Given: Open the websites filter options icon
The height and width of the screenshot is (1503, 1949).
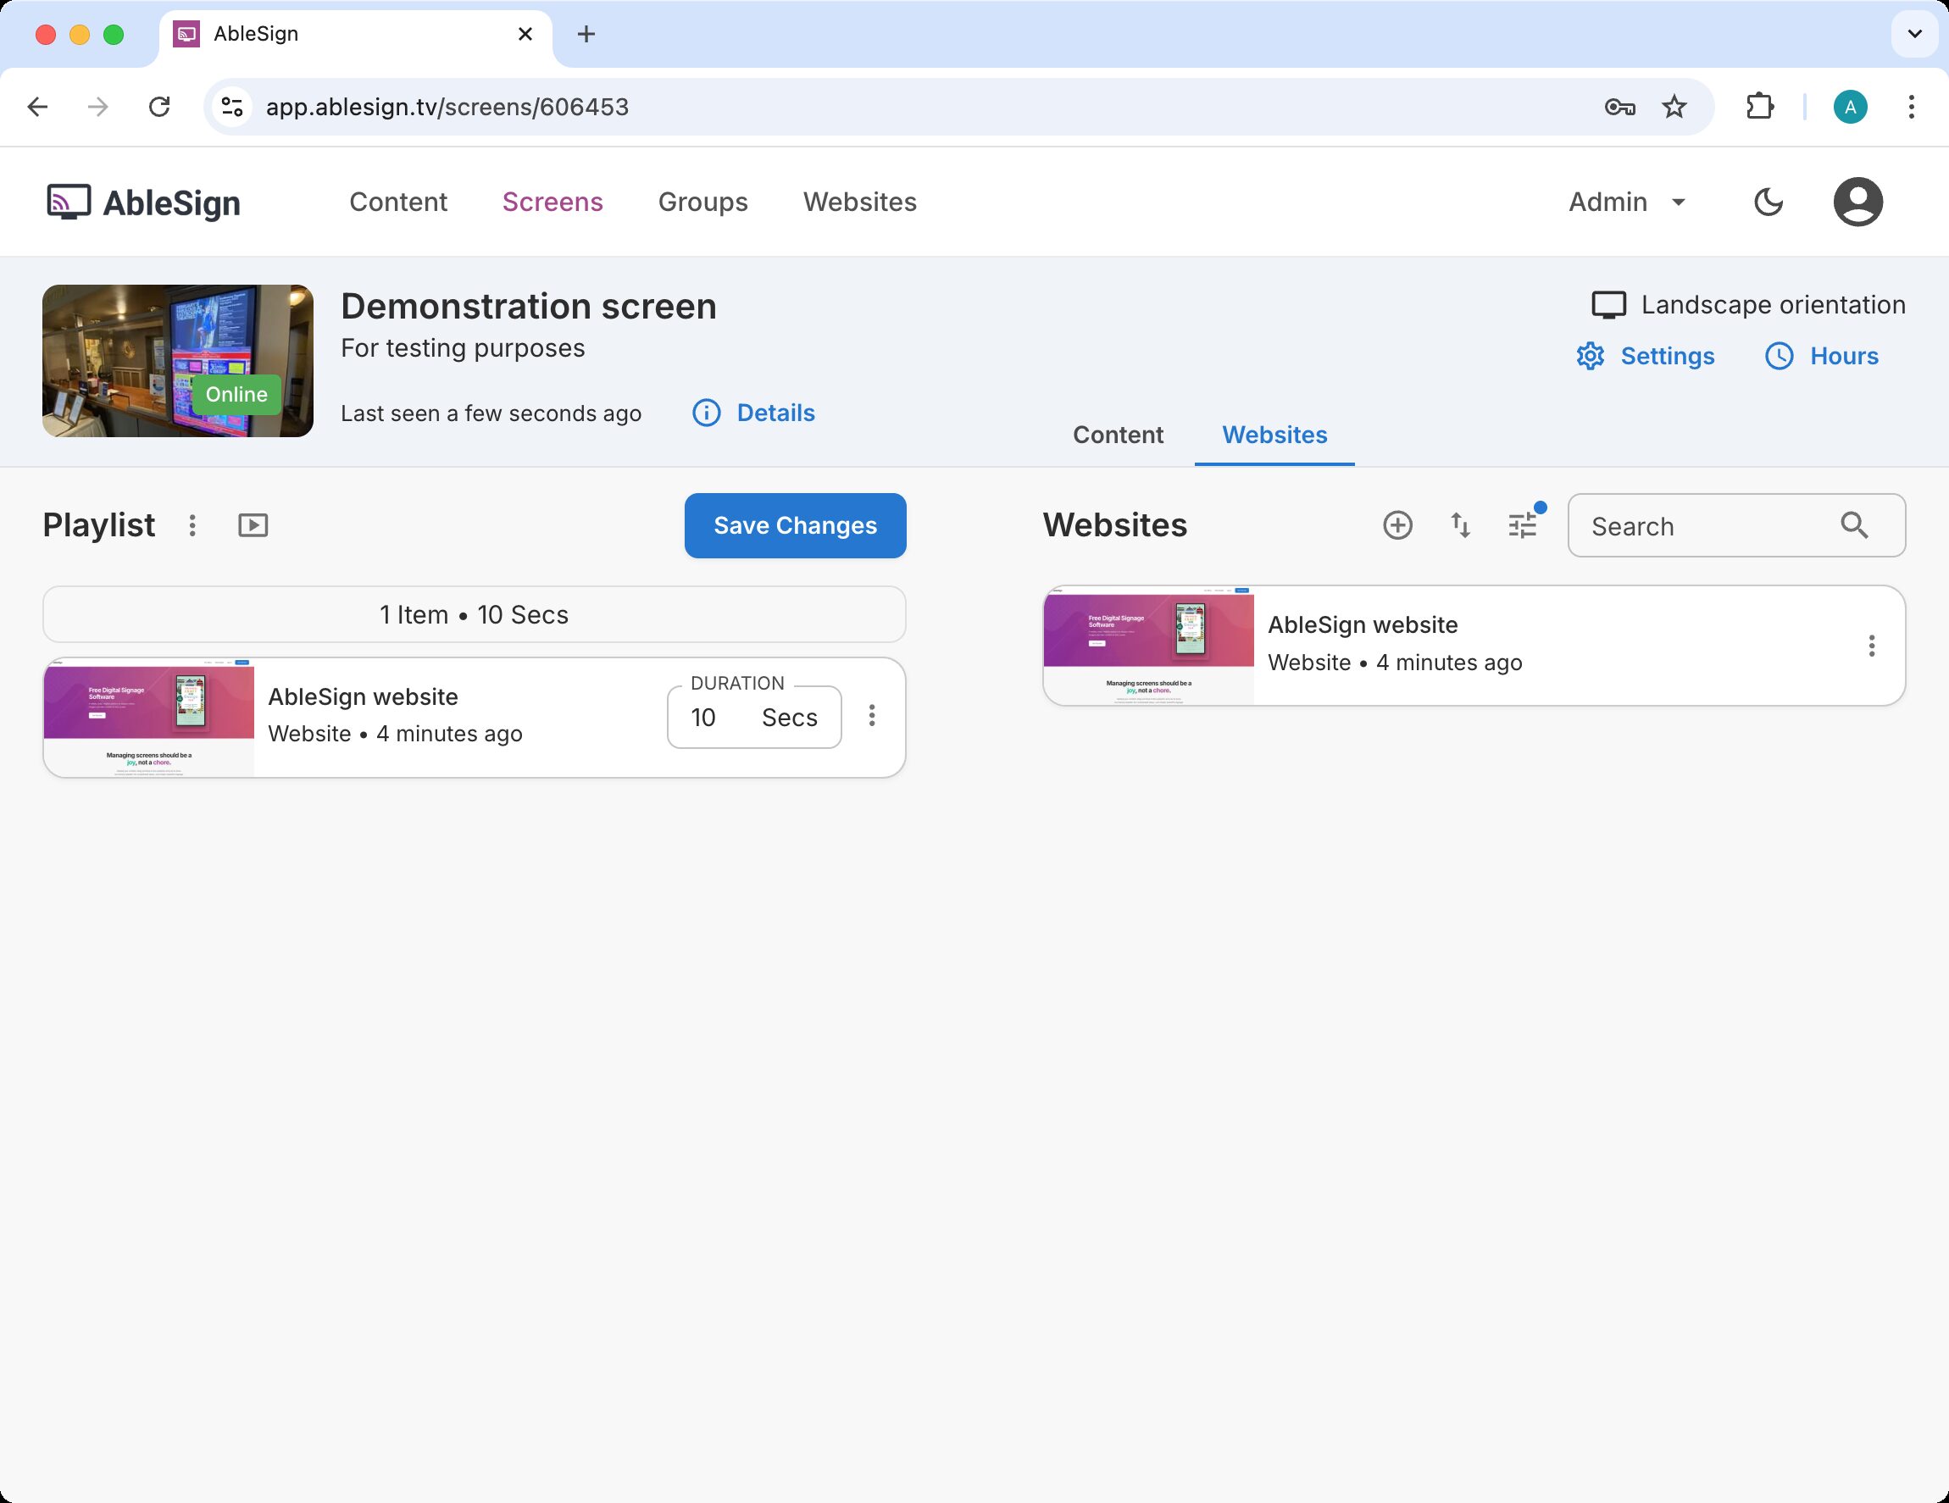Looking at the screenshot, I should (1523, 525).
